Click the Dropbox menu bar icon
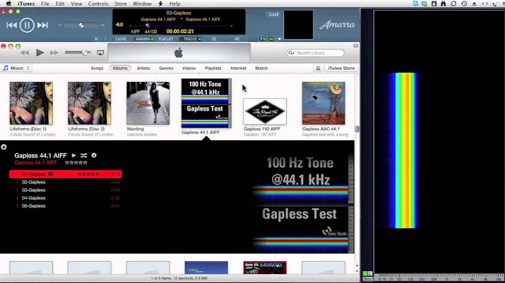This screenshot has height=283, width=505. pos(424,4)
